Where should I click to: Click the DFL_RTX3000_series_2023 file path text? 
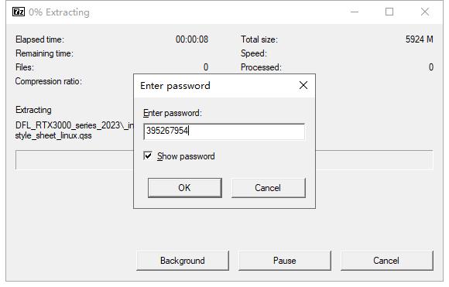click(x=74, y=130)
